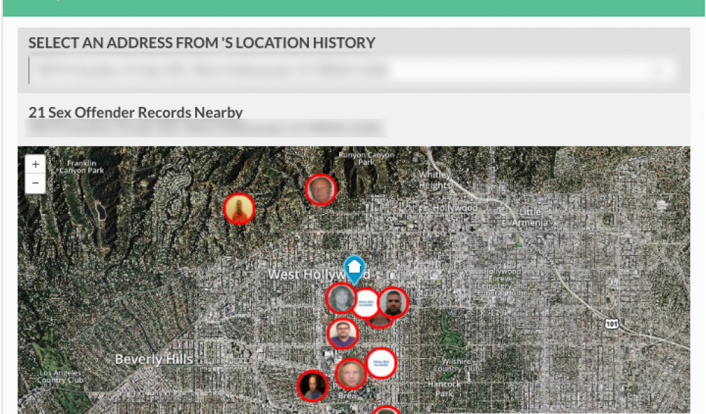Select the marker between the two lower photo markers near La Brea
706x414 pixels.
[x=350, y=374]
